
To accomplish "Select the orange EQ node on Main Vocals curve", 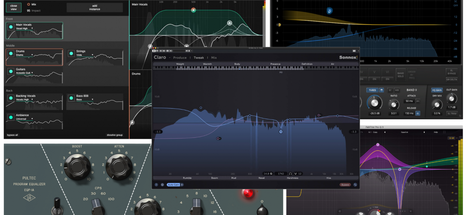I will click(193, 10).
